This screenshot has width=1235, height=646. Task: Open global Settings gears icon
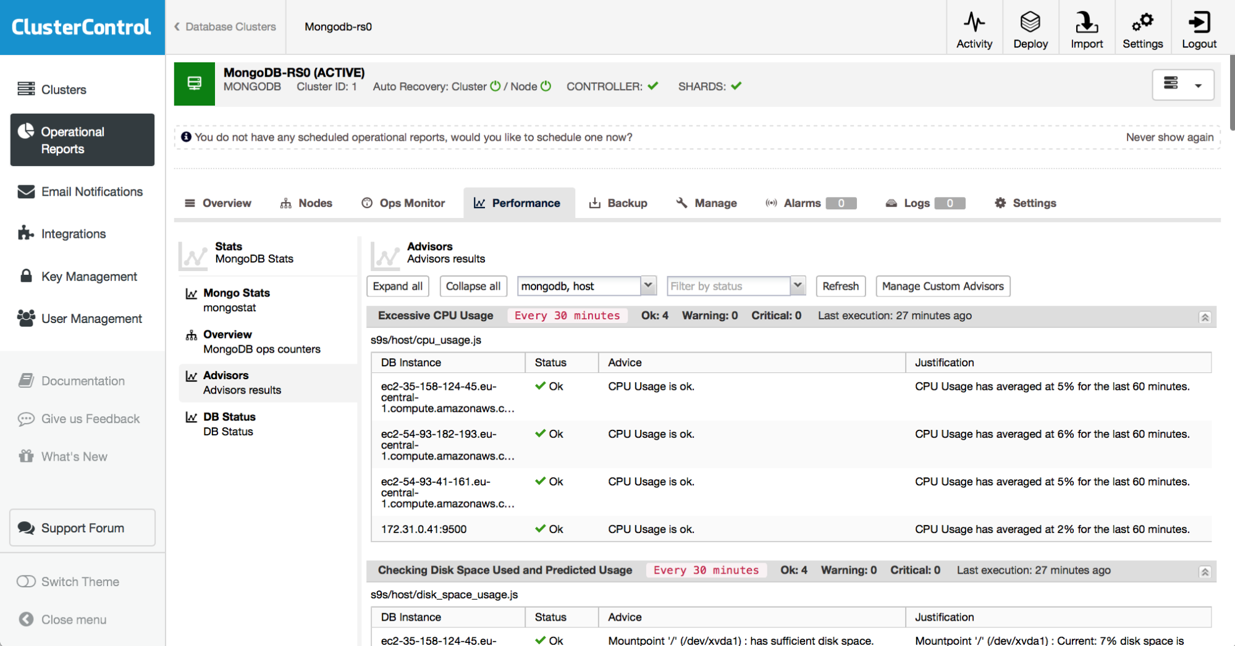point(1143,29)
